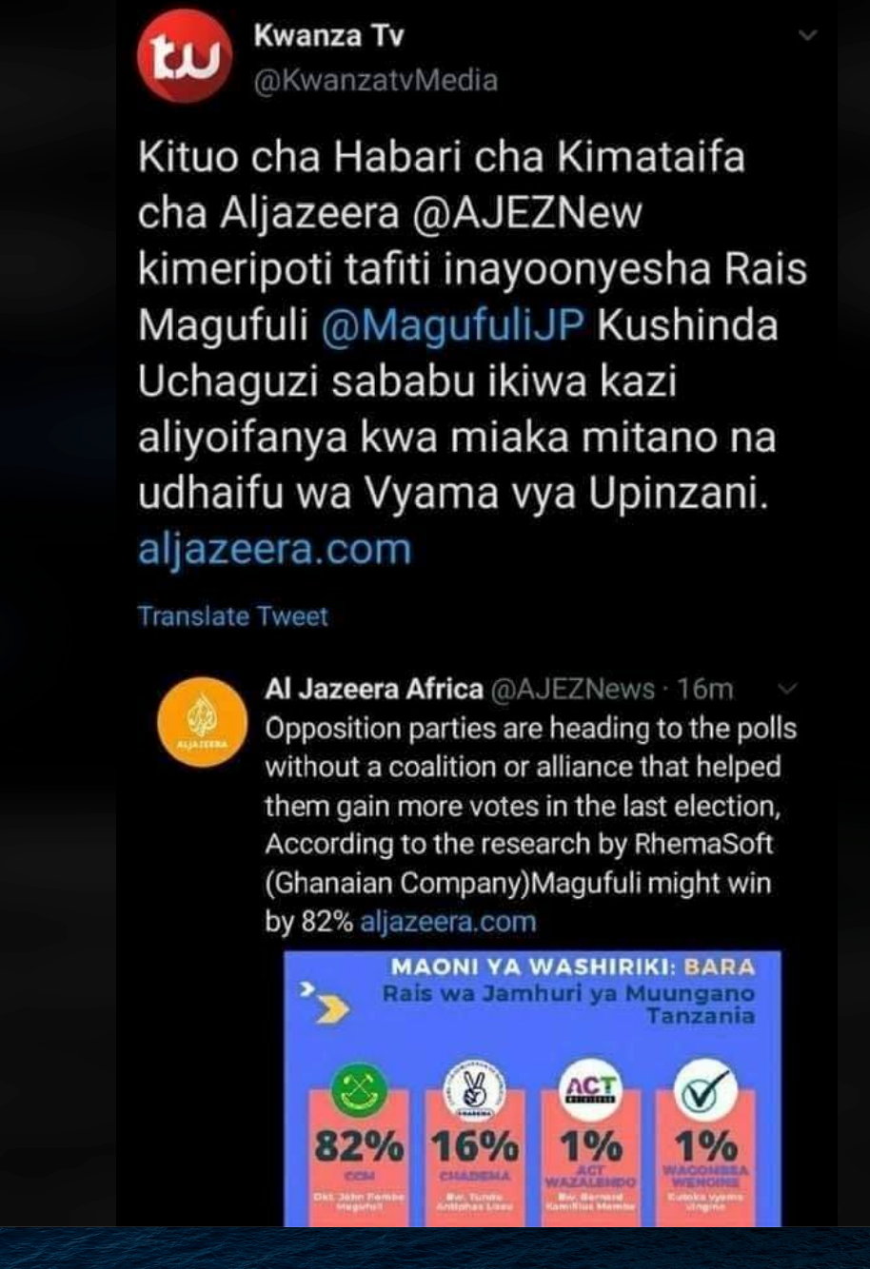The height and width of the screenshot is (1269, 870).
Task: Open the @KwanzatvMedia handle
Action: (375, 80)
